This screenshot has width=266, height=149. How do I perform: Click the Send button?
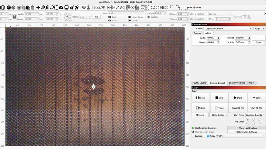point(256,98)
